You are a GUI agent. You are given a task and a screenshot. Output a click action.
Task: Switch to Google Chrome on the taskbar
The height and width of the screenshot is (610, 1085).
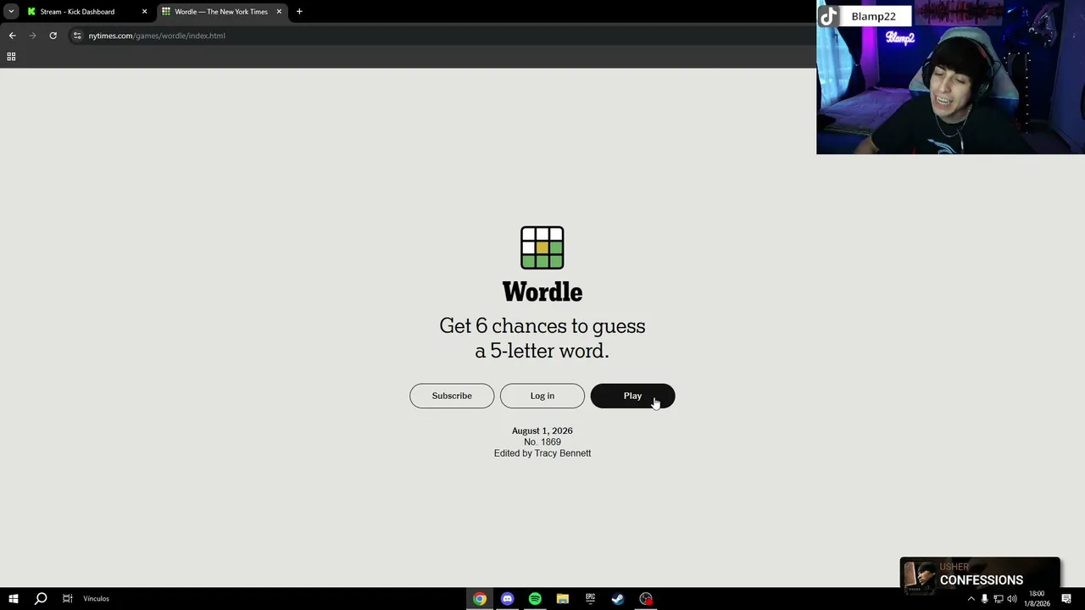click(x=480, y=599)
